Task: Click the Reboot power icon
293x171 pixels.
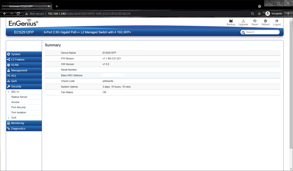Action: pyautogui.click(x=265, y=21)
